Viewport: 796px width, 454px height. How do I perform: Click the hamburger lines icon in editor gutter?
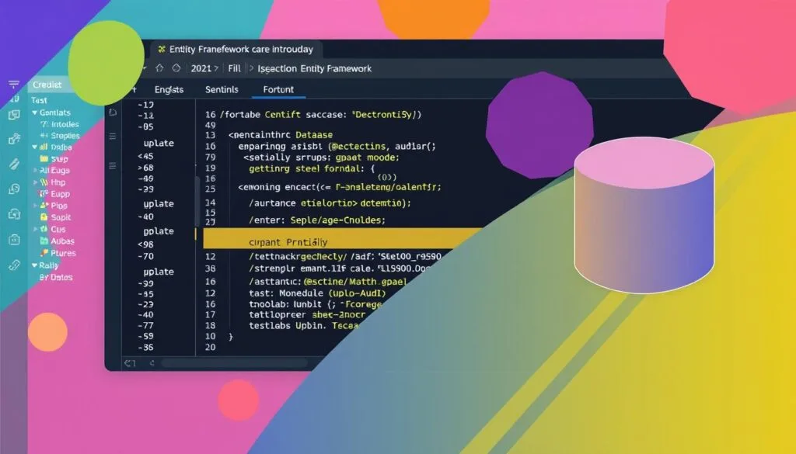click(x=112, y=136)
